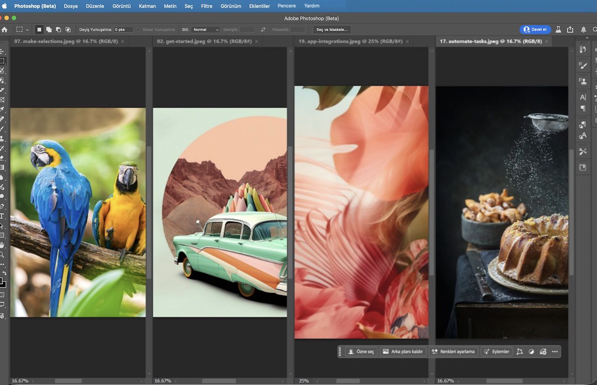Enable the Kenar Yumuşatma checkbox
The image size is (597, 385).
pos(138,29)
